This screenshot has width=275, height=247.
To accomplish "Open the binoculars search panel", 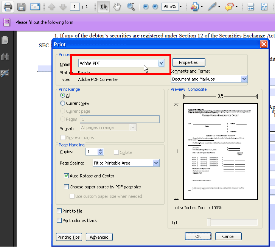I will click(5, 57).
